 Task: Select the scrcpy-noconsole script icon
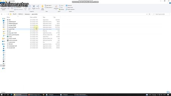tap(8, 40)
